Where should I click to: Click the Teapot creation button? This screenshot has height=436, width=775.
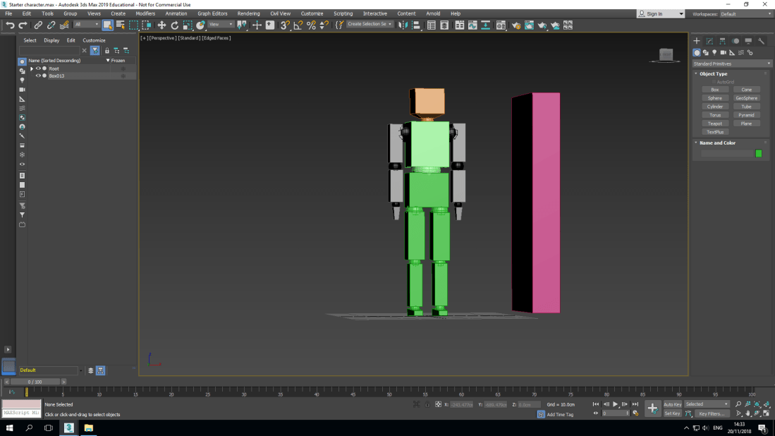point(714,123)
